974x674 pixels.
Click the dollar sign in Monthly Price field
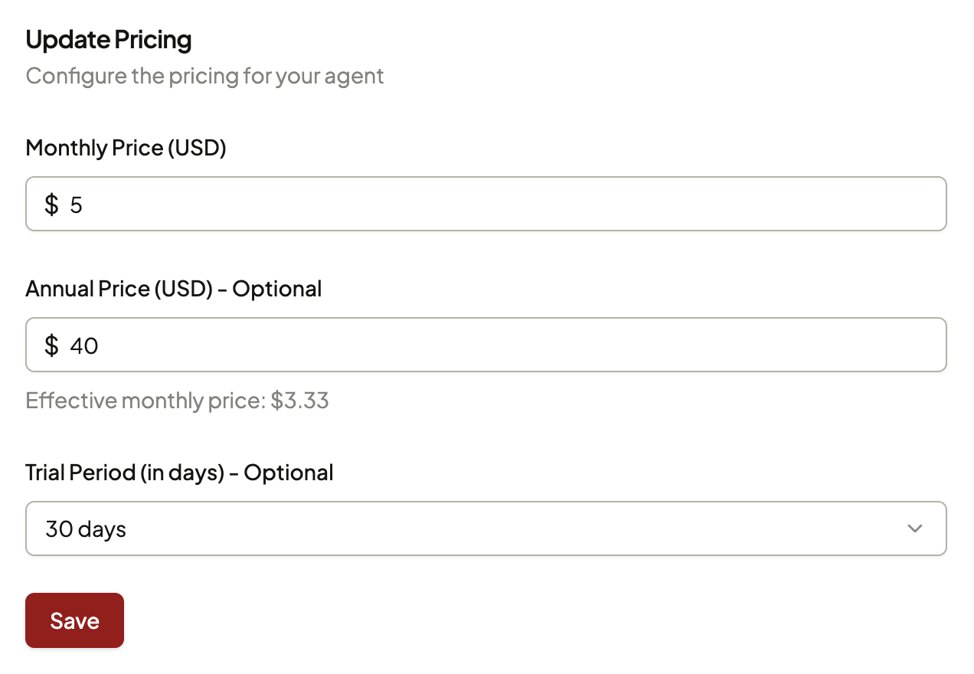pos(51,204)
